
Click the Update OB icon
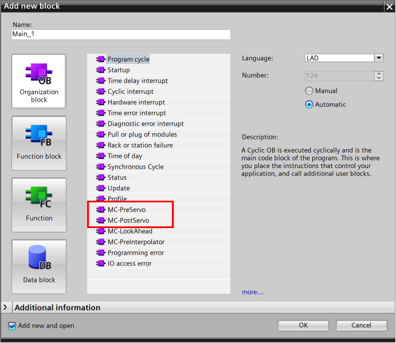101,188
